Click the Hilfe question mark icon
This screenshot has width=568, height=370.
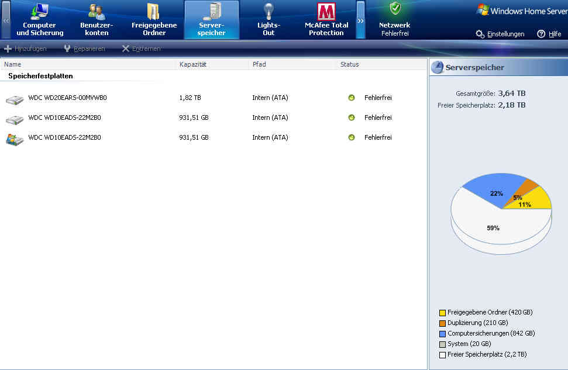(541, 34)
